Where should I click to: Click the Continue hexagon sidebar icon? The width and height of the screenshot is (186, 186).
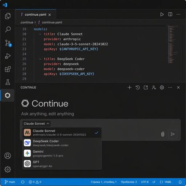8,95
